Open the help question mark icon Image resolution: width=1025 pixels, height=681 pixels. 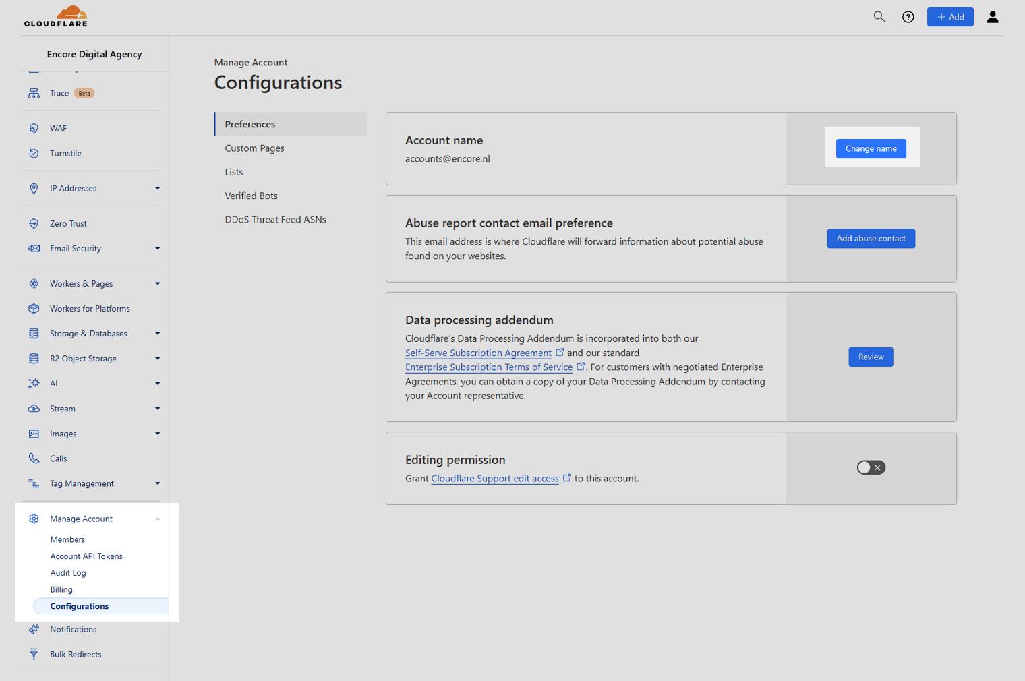click(x=908, y=17)
